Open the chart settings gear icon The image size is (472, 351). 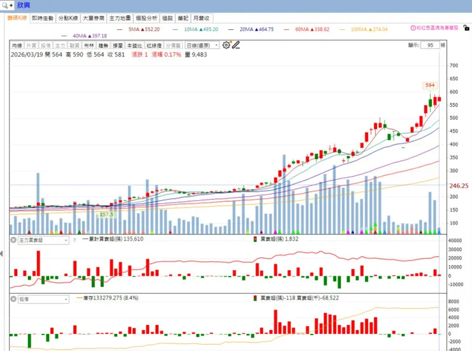click(x=226, y=45)
